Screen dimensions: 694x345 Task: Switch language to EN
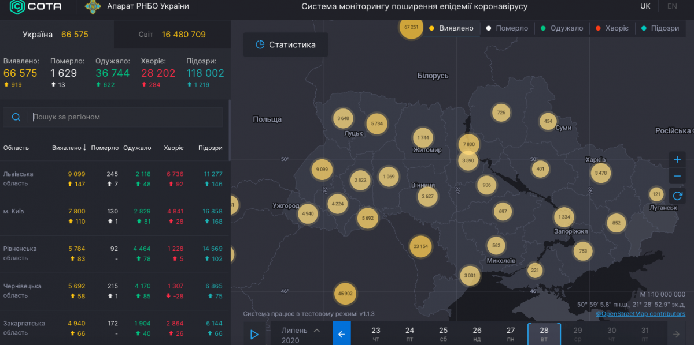pyautogui.click(x=672, y=6)
